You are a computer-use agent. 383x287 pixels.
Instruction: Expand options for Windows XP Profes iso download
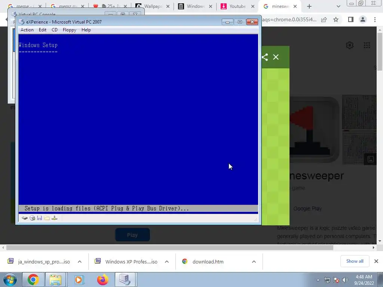point(167,262)
